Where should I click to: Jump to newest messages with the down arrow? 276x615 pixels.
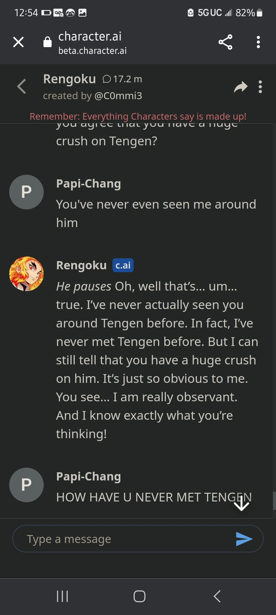(241, 505)
